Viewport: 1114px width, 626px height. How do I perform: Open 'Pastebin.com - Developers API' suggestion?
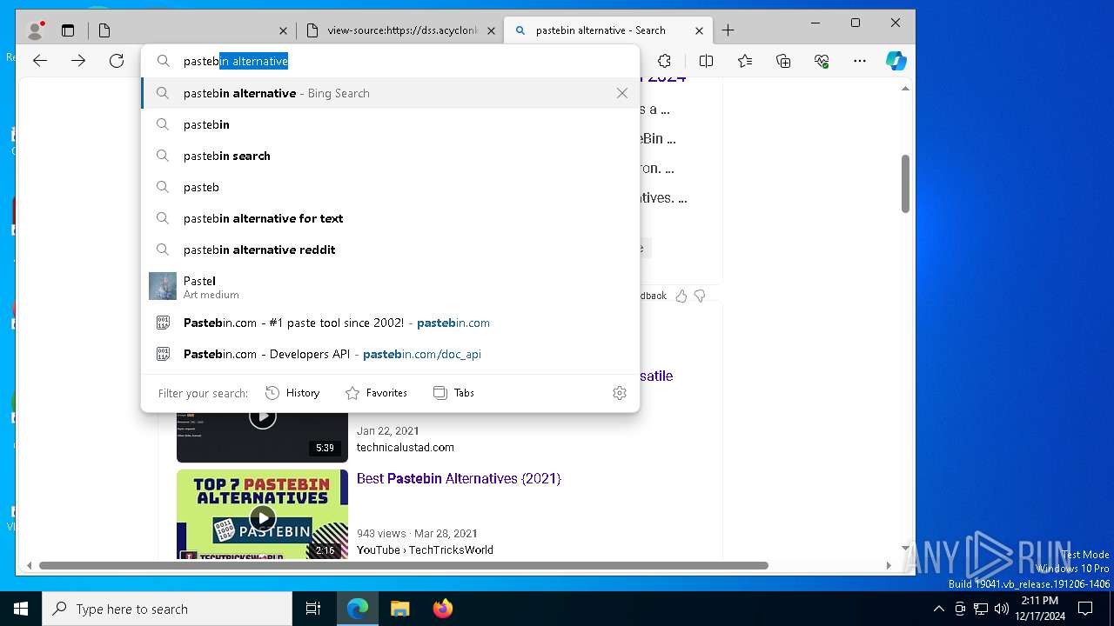[390, 354]
